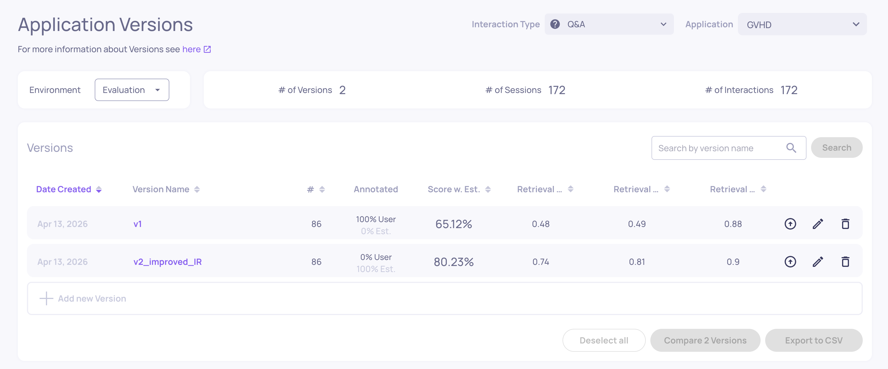Click the help question mark icon

click(555, 24)
